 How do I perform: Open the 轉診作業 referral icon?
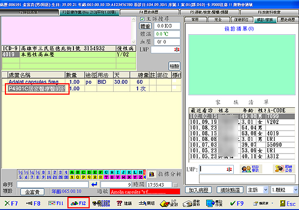tap(214, 203)
